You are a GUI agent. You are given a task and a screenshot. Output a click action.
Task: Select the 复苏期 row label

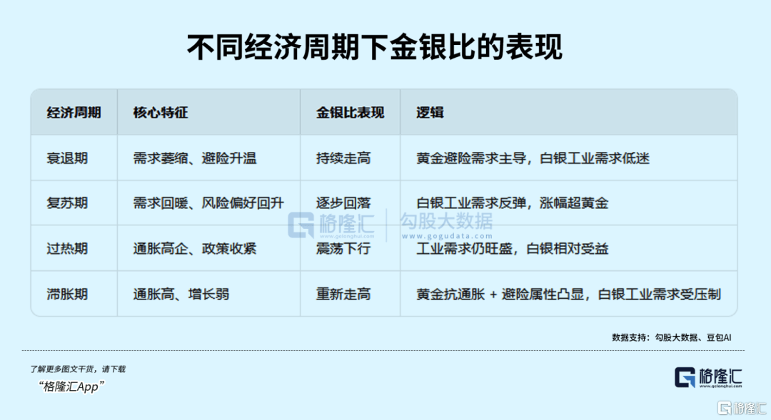67,203
